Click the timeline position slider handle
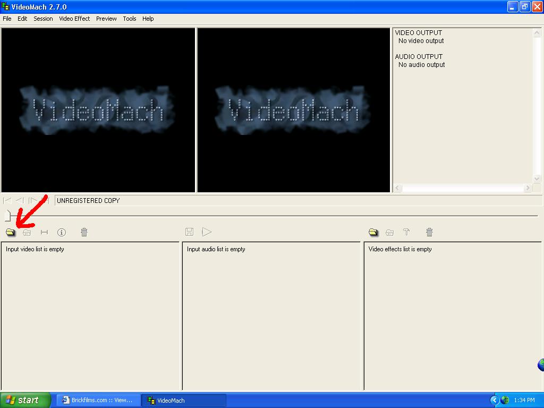This screenshot has height=408, width=544. pyautogui.click(x=7, y=215)
